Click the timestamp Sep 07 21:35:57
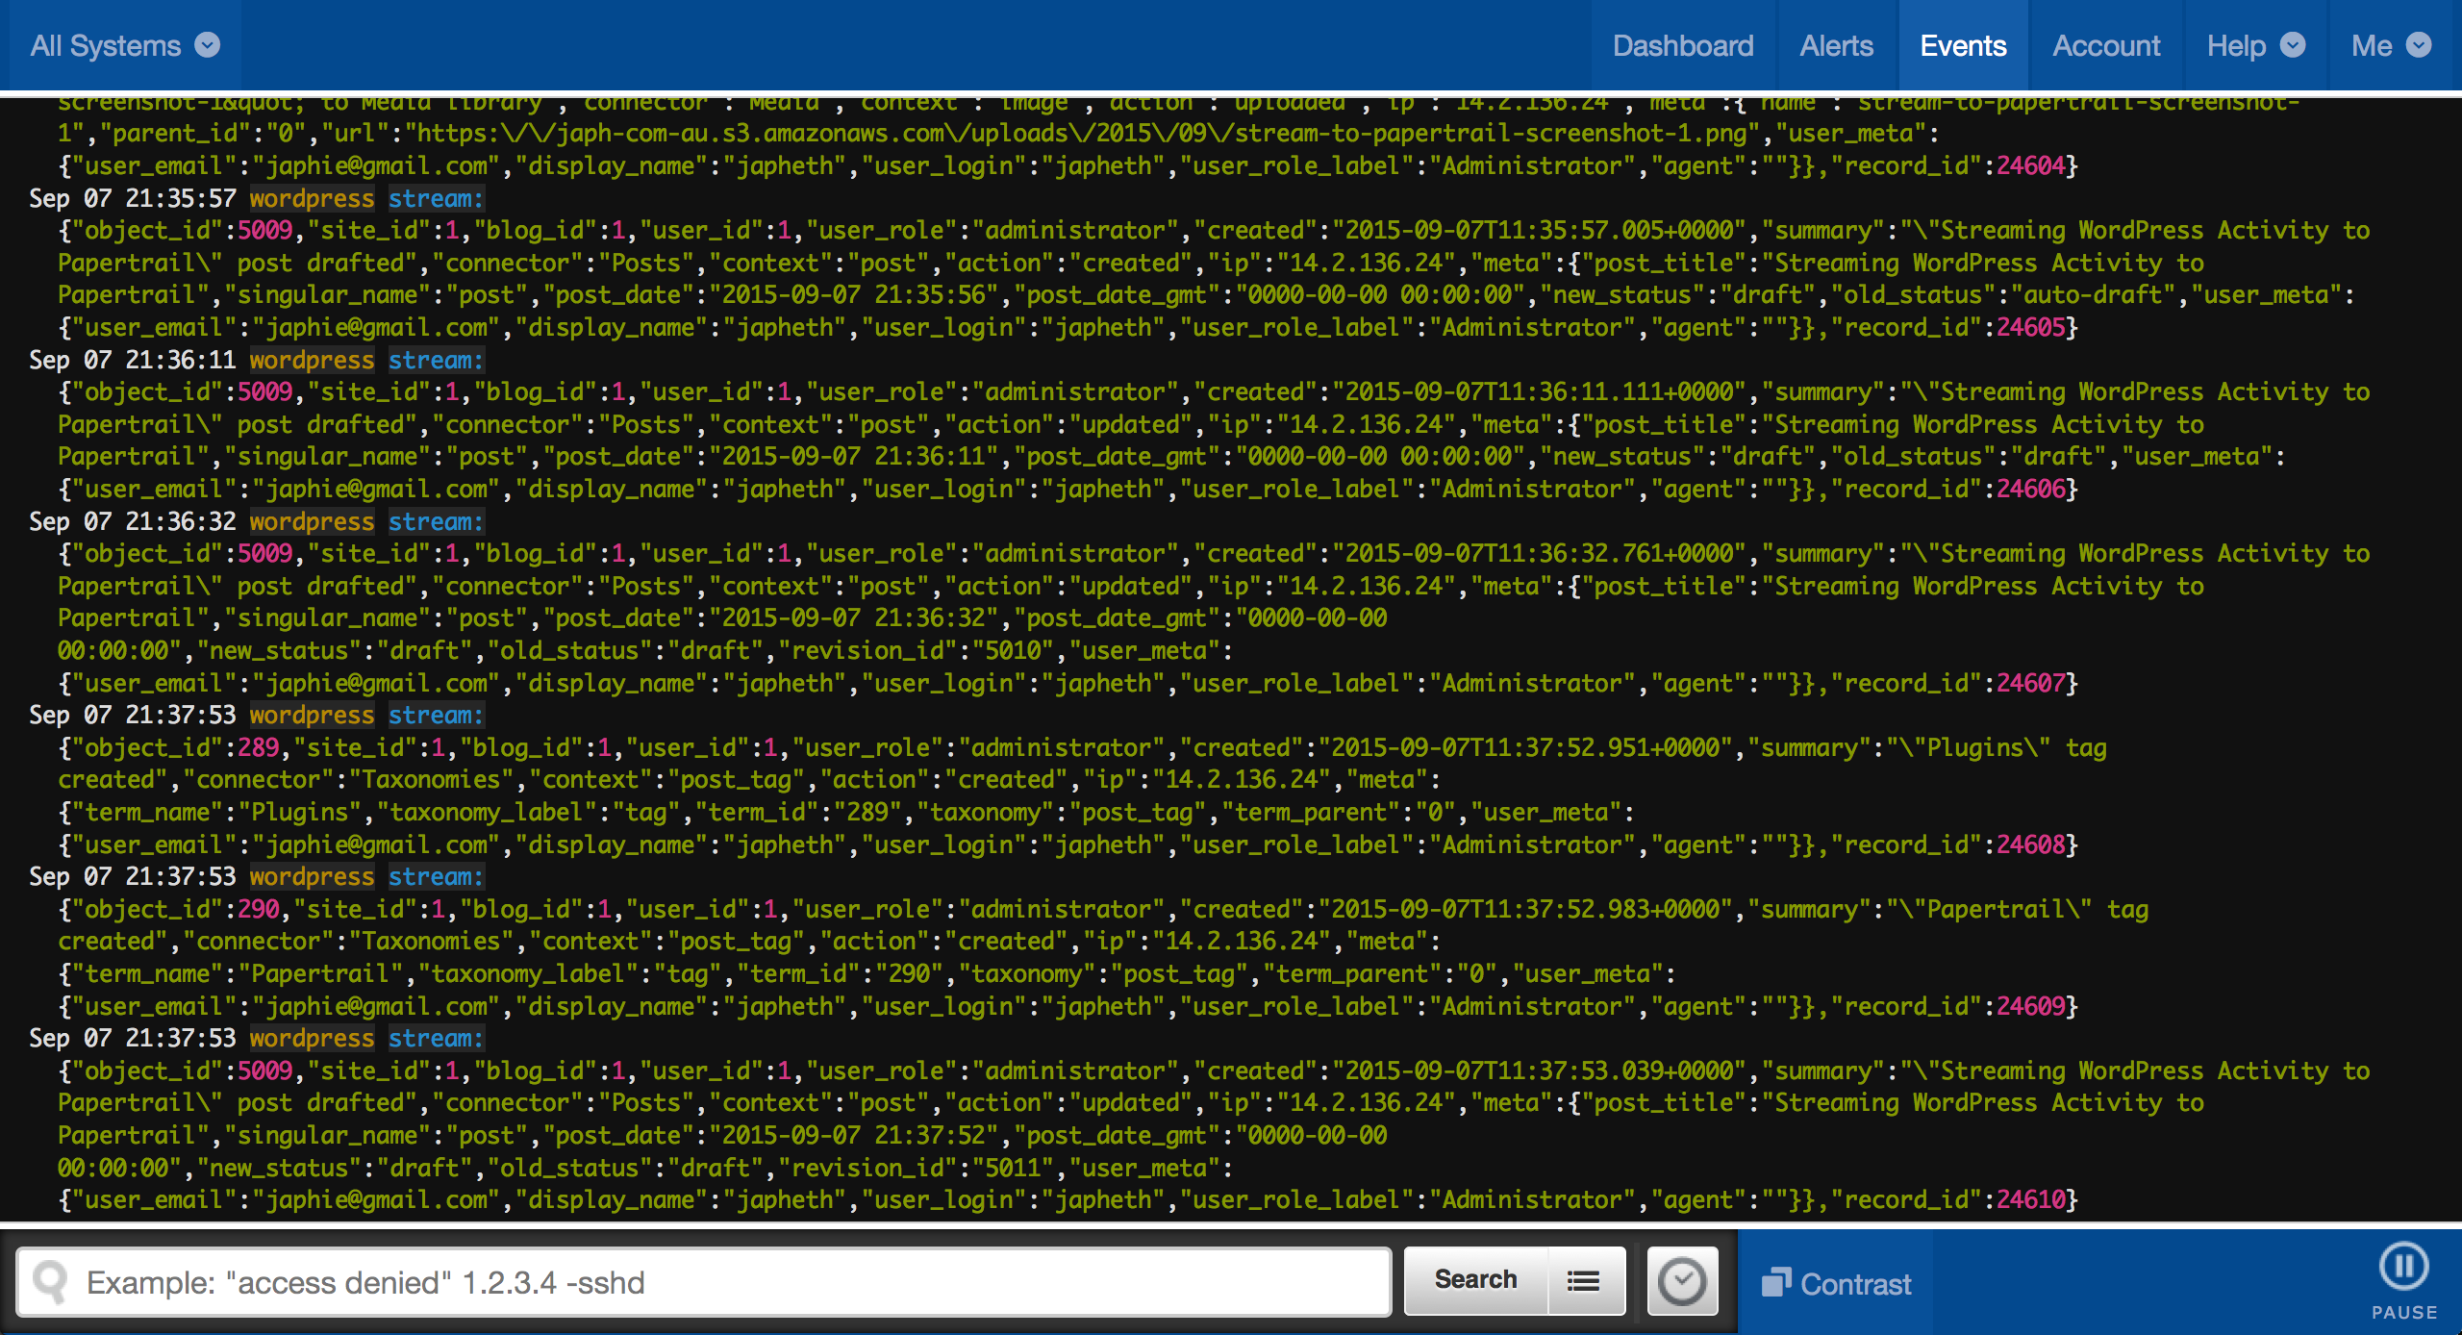Viewport: 2462px width, 1335px height. [x=133, y=198]
